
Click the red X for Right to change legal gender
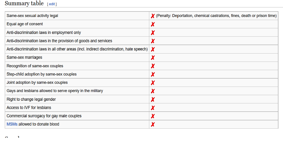click(153, 100)
